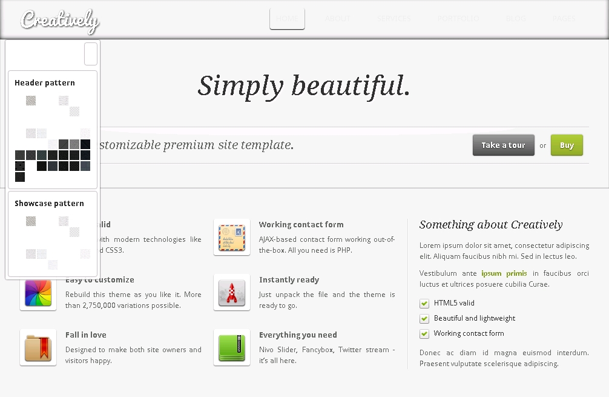The image size is (609, 397).
Task: Open the Portfolio menu item
Action: (x=458, y=19)
